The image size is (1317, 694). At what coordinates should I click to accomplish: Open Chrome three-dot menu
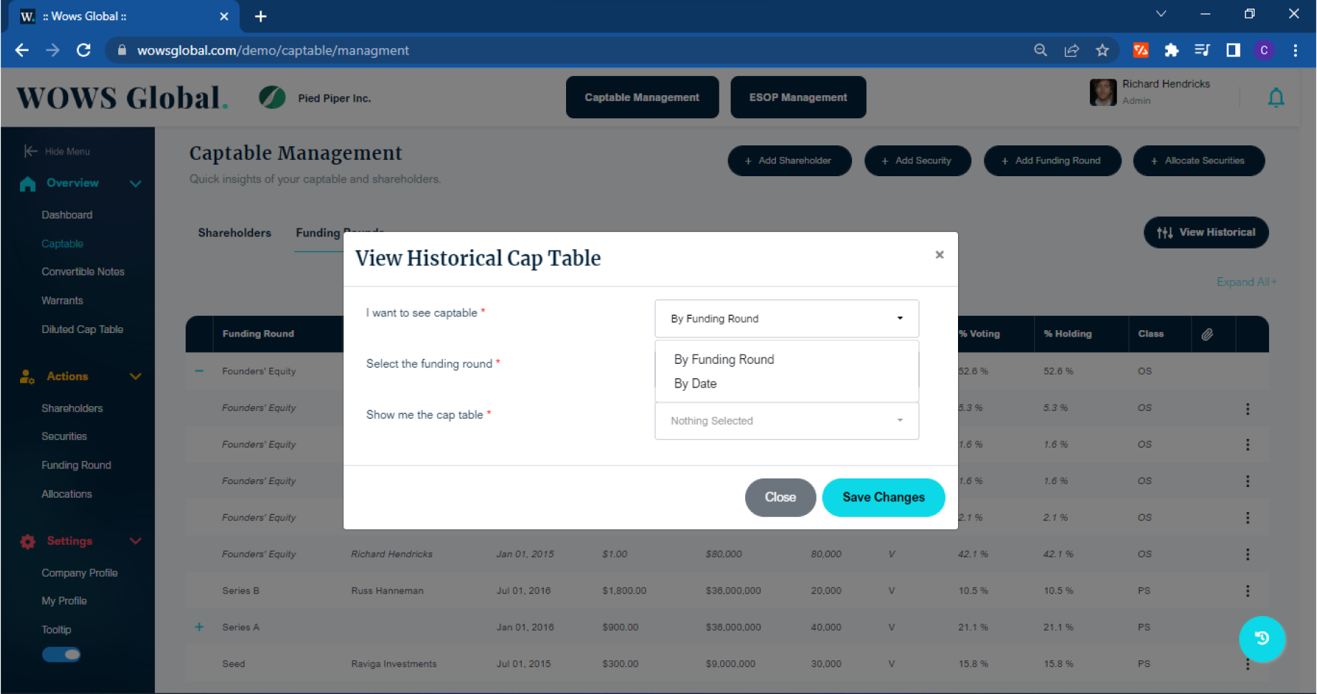[x=1295, y=50]
